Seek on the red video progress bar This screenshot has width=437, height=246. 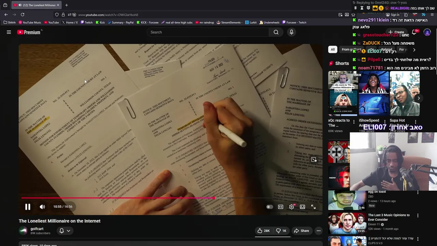click(118, 198)
